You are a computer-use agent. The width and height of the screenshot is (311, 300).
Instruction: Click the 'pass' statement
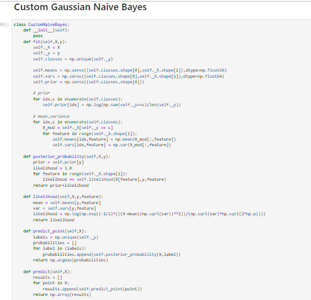pos(38,36)
